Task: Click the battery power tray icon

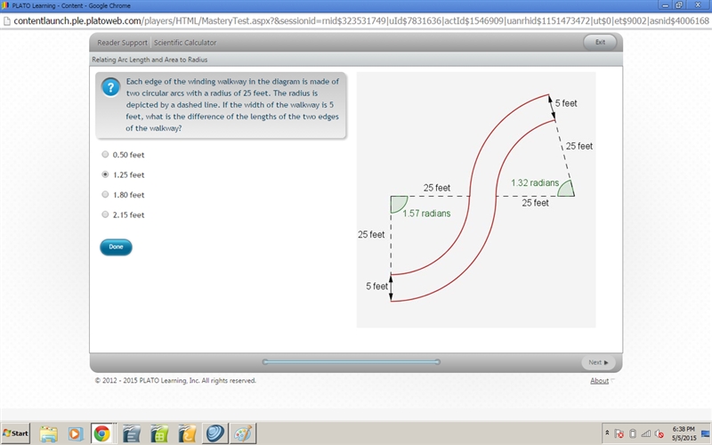Action: pos(633,433)
